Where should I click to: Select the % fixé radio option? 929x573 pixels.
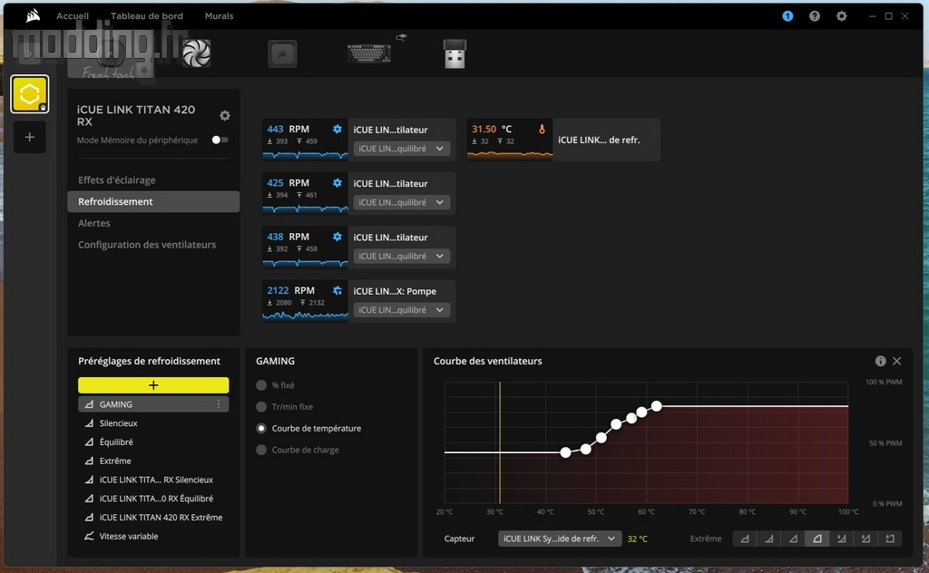tap(261, 385)
